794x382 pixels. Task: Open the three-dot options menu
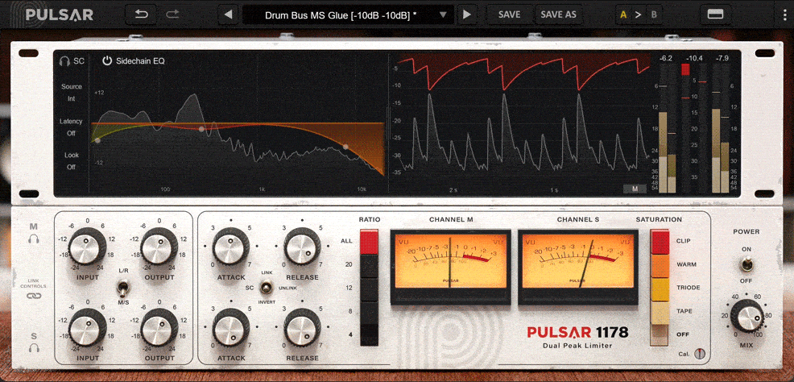click(x=784, y=15)
